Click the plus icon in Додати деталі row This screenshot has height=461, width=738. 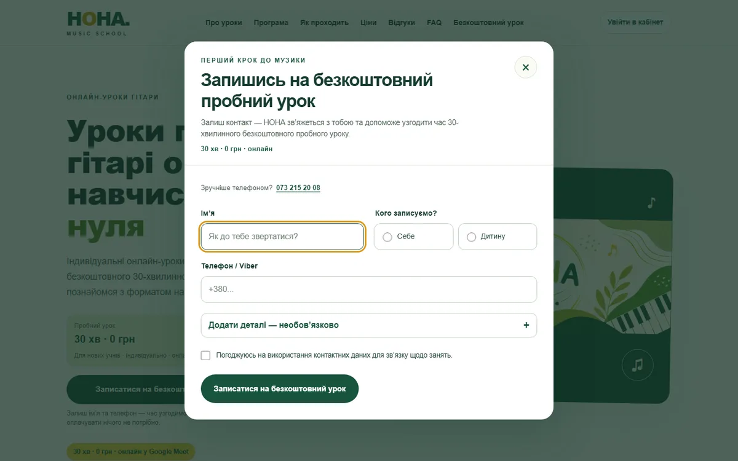coord(526,325)
